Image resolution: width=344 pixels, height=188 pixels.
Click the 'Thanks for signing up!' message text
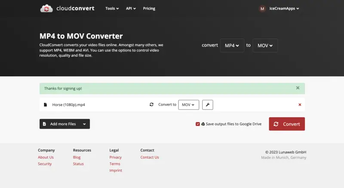pos(63,88)
